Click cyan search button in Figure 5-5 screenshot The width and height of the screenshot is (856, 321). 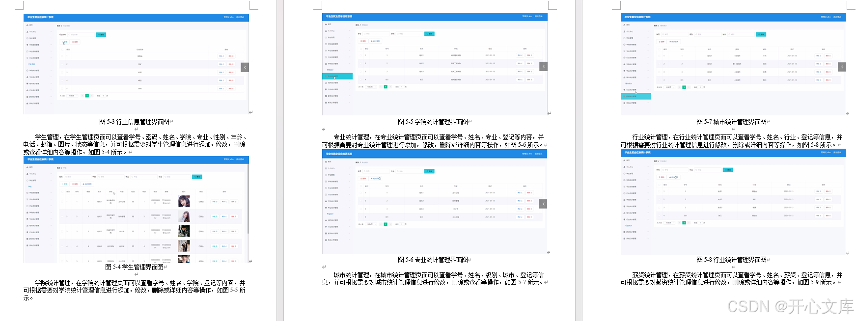tap(429, 34)
